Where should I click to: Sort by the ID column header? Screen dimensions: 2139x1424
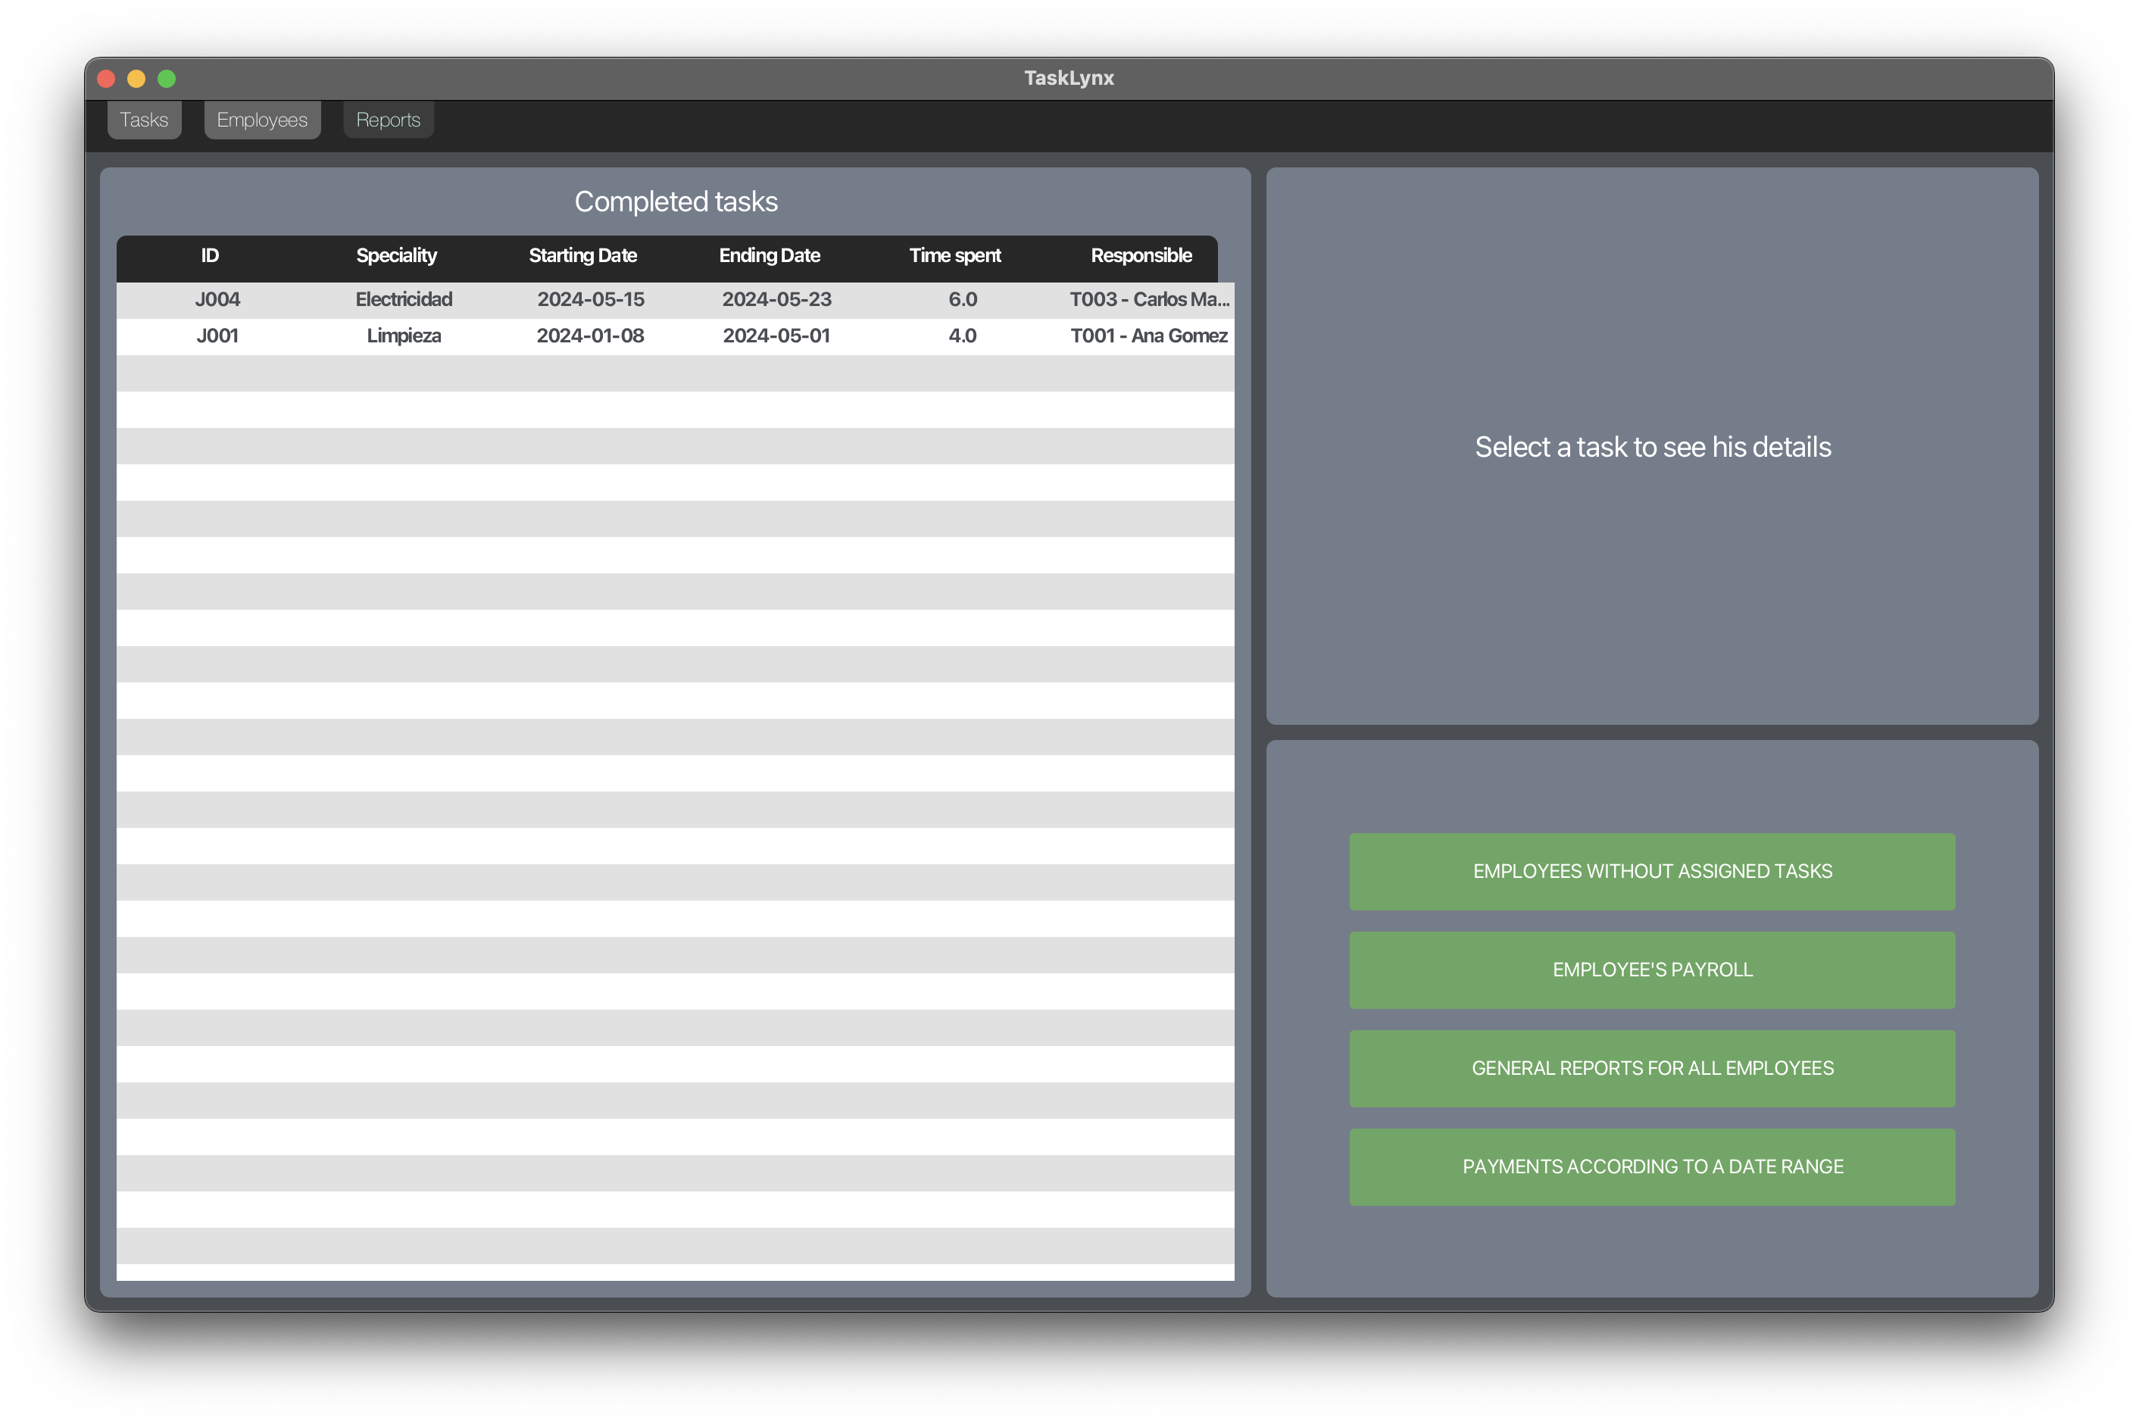click(210, 255)
